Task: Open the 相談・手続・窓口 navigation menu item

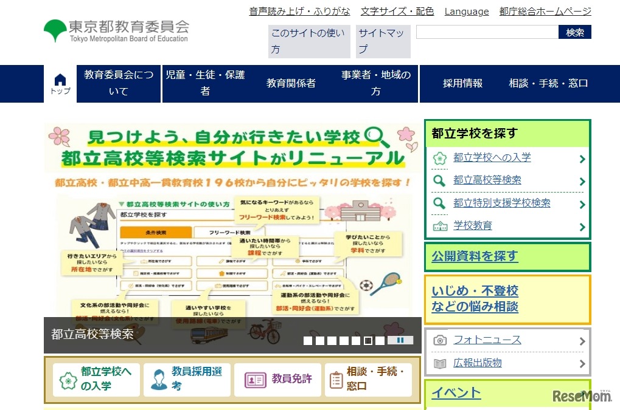Action: (548, 84)
